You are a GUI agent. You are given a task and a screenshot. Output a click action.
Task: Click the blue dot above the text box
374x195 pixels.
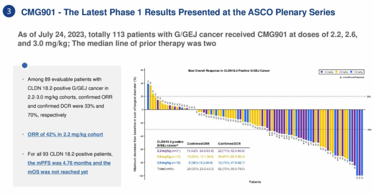[25, 65]
